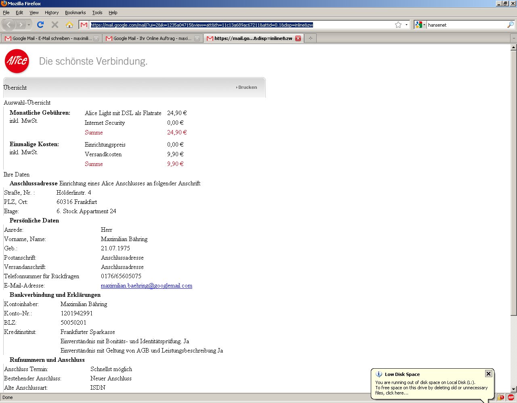This screenshot has height=403, width=517.
Task: Click the vertical scrollbar thumb
Action: tap(513, 183)
